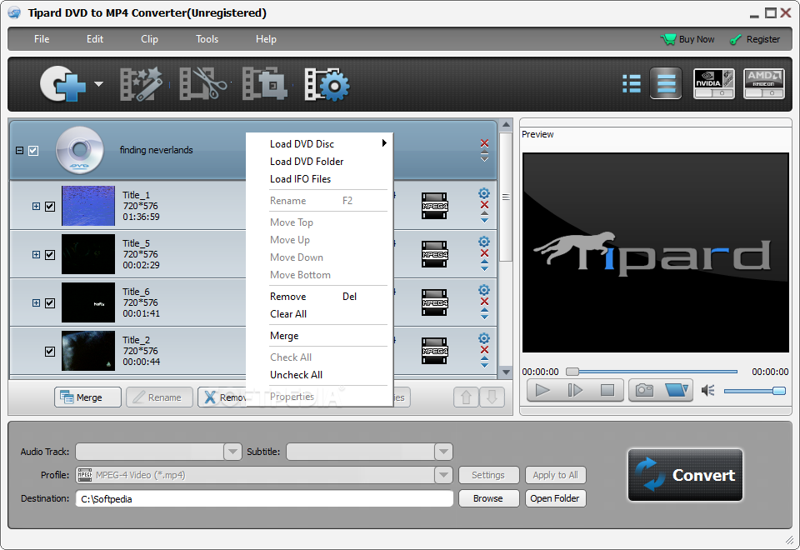The width and height of the screenshot is (800, 550).
Task: Mute the preview audio
Action: click(x=708, y=391)
